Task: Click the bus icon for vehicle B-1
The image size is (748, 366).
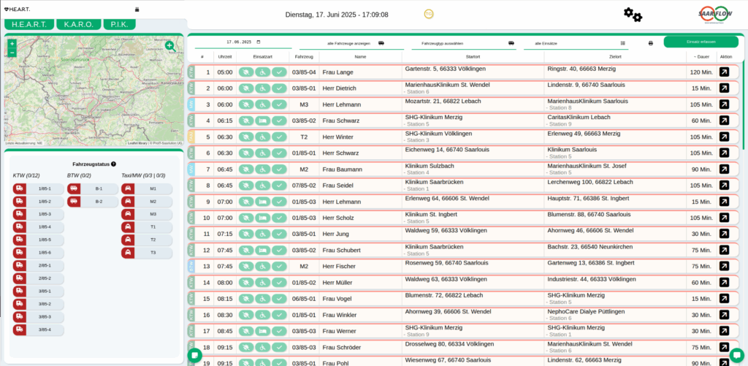Action: point(75,188)
